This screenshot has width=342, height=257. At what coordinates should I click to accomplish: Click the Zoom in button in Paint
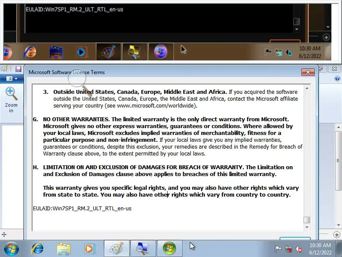tap(11, 100)
